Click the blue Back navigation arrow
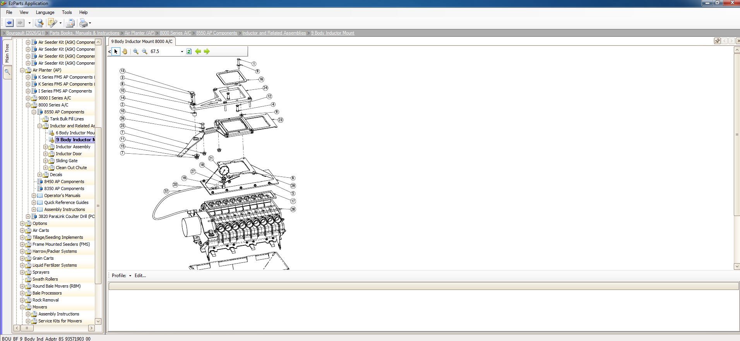Screen dimensions: 740x341 point(9,23)
